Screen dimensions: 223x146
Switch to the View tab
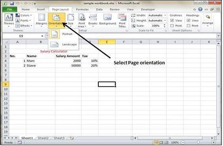(x=130, y=10)
